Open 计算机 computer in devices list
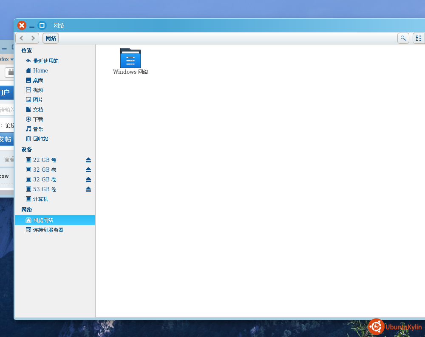This screenshot has height=337, width=425. tap(40, 199)
